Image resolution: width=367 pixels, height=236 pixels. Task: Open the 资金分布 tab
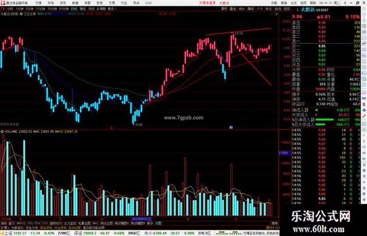(x=32, y=227)
